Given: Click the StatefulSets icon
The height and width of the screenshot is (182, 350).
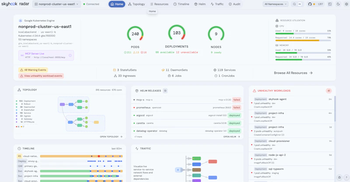Looking at the screenshot, I should pos(115,70).
